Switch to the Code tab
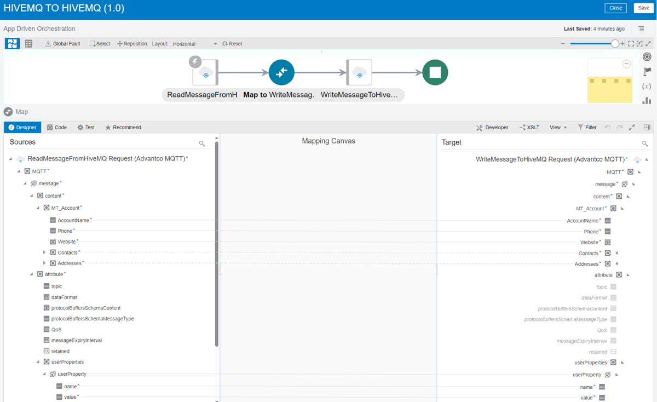Screen dimensions: 657x402 [x=57, y=128]
